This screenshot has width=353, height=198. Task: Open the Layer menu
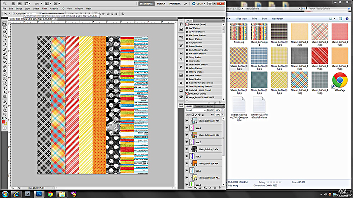[27, 9]
